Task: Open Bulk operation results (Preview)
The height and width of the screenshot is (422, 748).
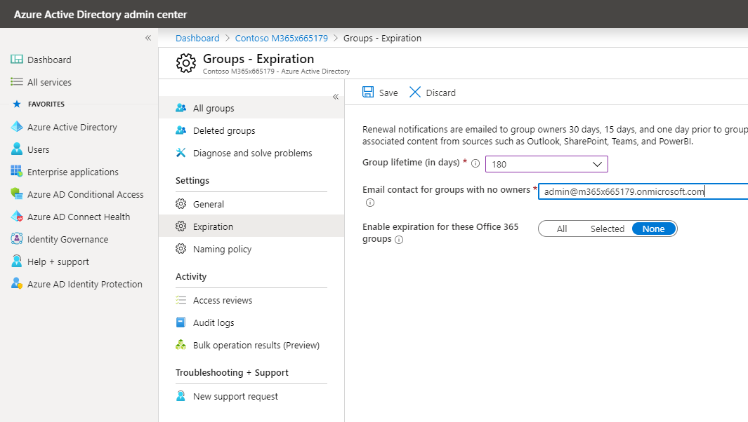Action: tap(251, 345)
